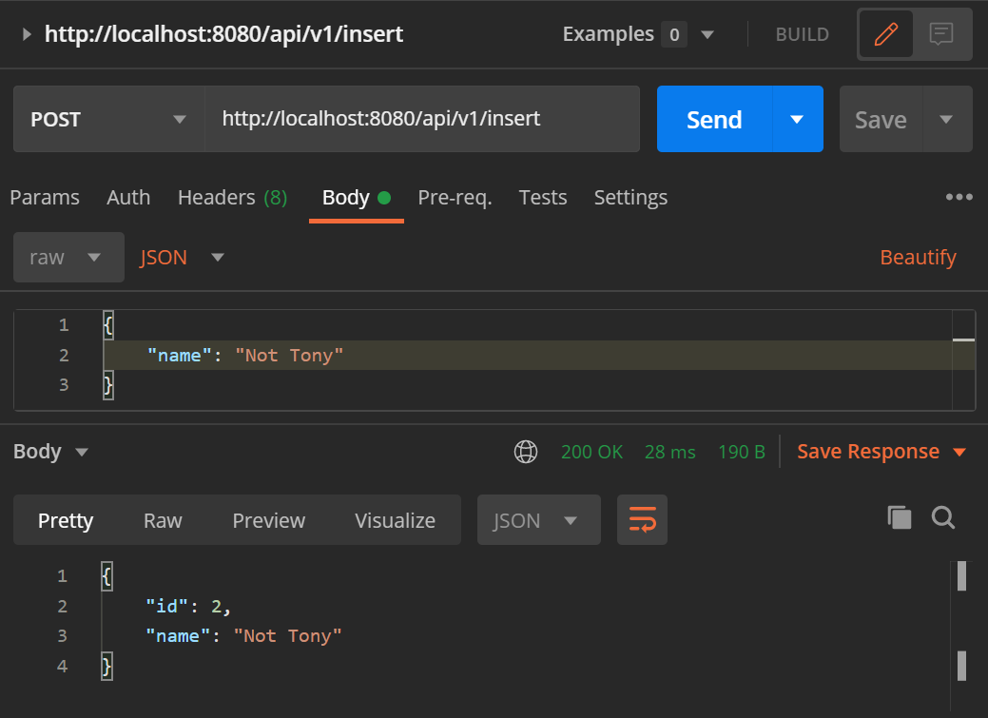The height and width of the screenshot is (718, 988).
Task: Click the globe network icon in response bar
Action: click(526, 452)
